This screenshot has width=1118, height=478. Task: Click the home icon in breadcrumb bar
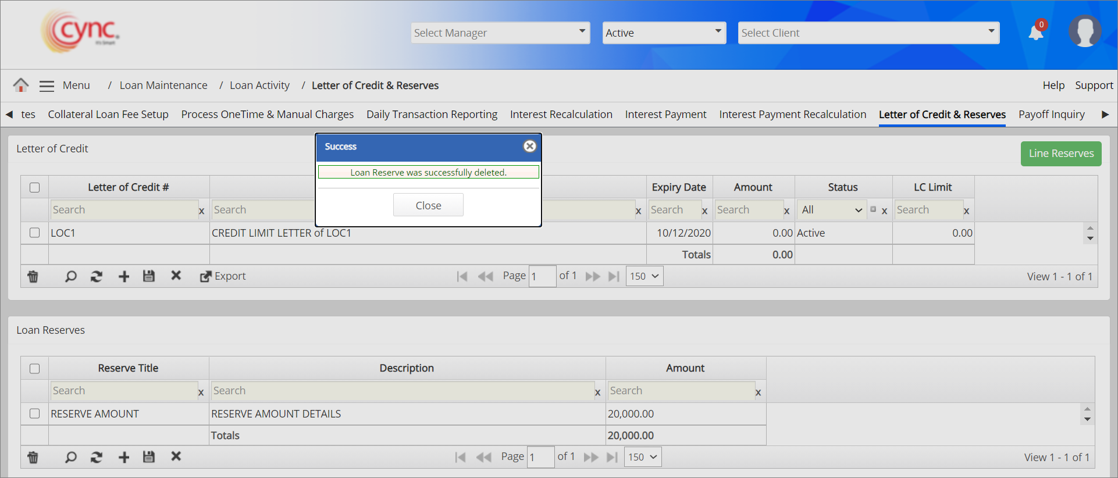coord(21,85)
